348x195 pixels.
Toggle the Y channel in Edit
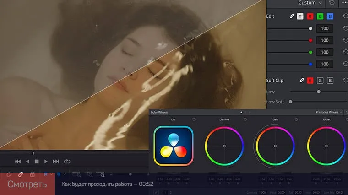(300, 16)
